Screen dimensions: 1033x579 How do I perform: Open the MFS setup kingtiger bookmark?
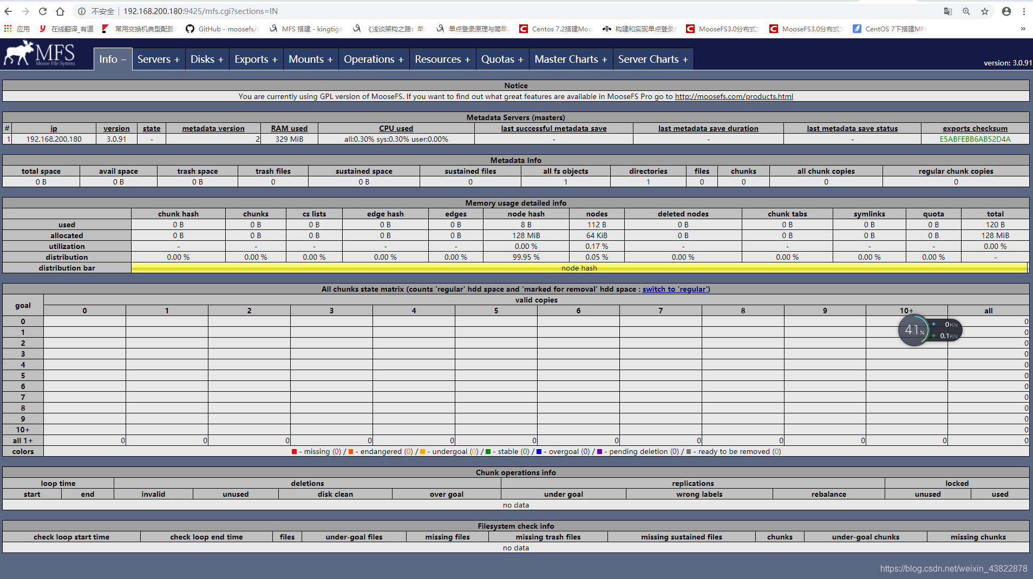[306, 29]
